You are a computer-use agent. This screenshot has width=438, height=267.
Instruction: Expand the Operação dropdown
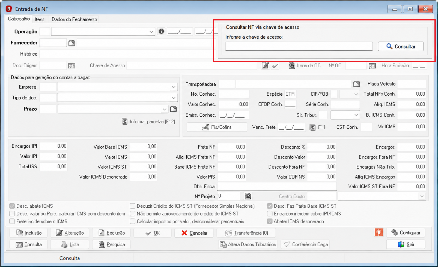[x=151, y=32]
